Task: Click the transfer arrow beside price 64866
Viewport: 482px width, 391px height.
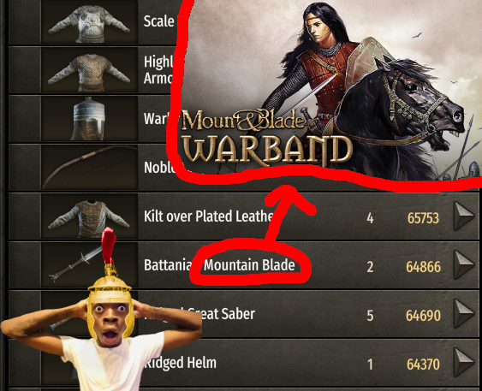Action: coord(464,264)
